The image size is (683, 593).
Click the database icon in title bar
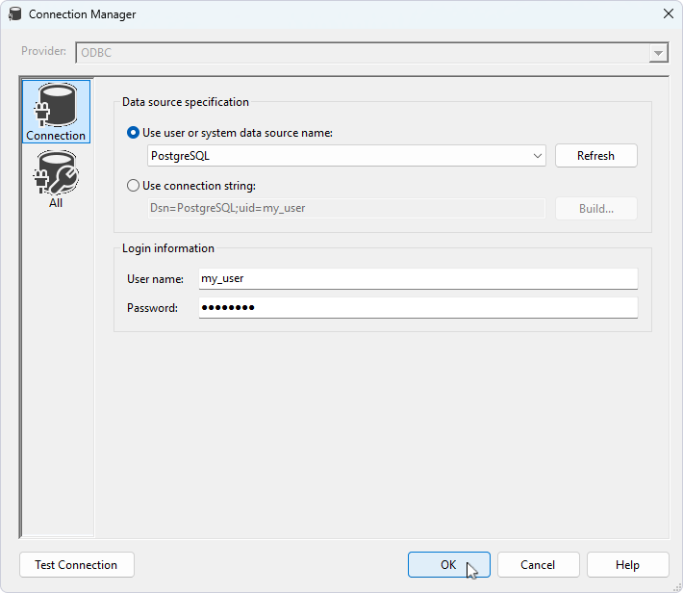[14, 14]
